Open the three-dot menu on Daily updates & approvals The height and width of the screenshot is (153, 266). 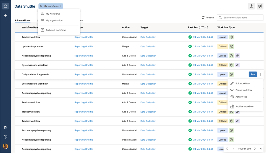pyautogui.click(x=260, y=74)
